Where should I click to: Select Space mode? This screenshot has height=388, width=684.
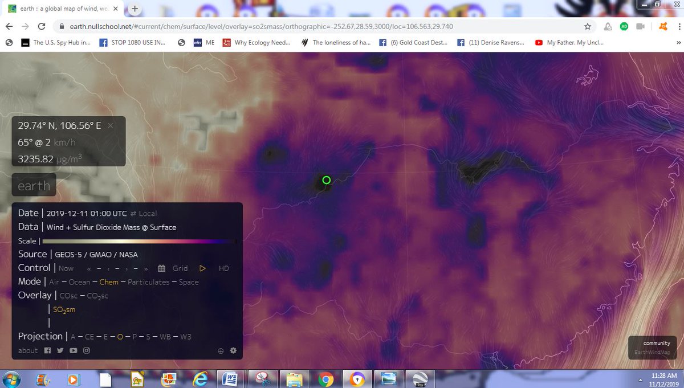(x=189, y=282)
